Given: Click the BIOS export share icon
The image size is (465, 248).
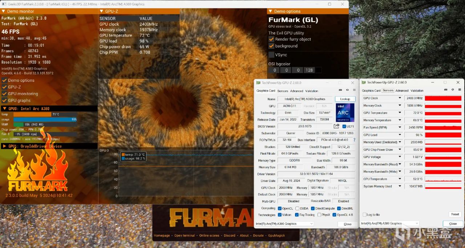Looking at the screenshot, I should point(337,126).
